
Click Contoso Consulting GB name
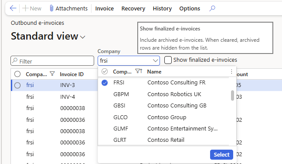177,106
